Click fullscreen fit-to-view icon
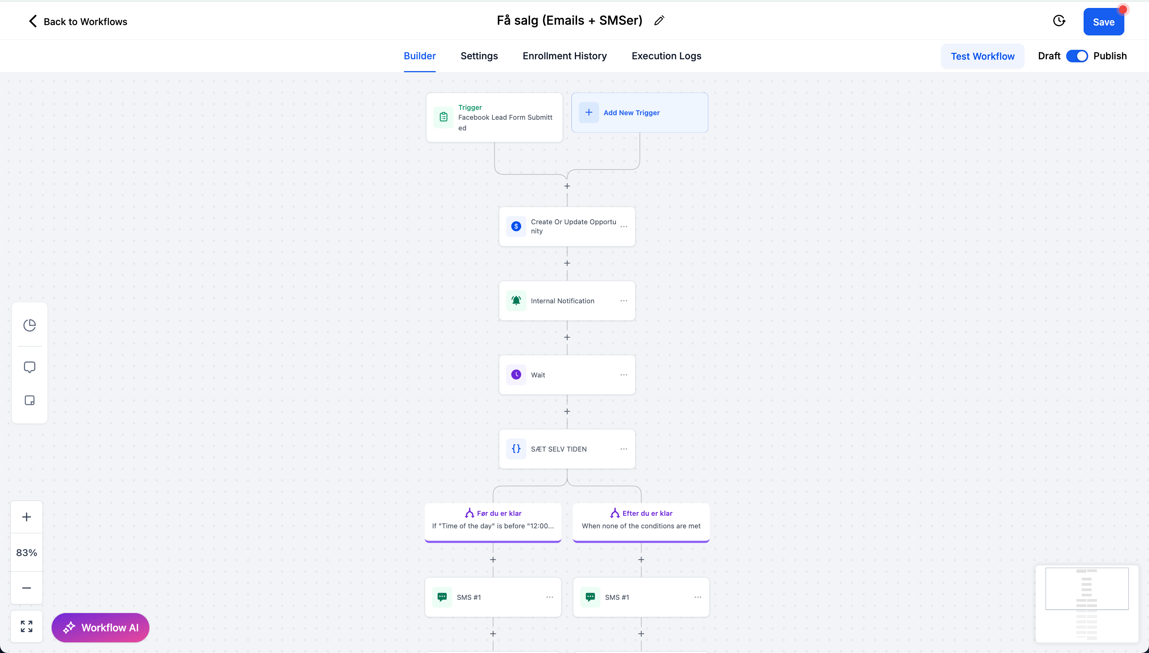 (27, 626)
